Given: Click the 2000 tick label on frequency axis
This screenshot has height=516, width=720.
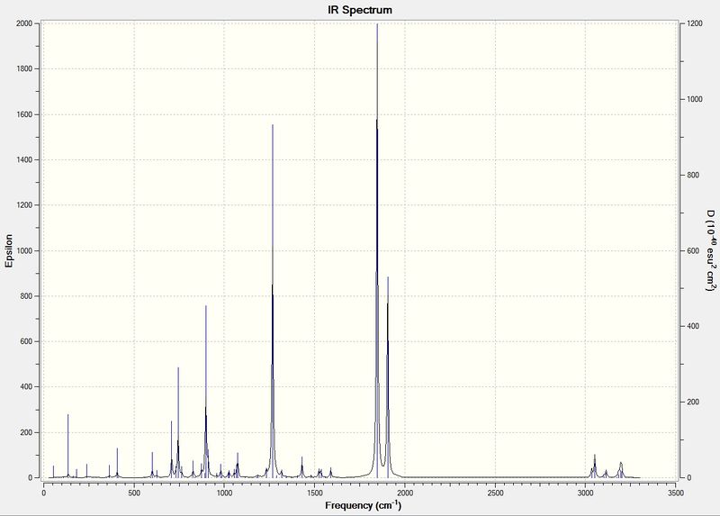Looking at the screenshot, I should pos(405,493).
